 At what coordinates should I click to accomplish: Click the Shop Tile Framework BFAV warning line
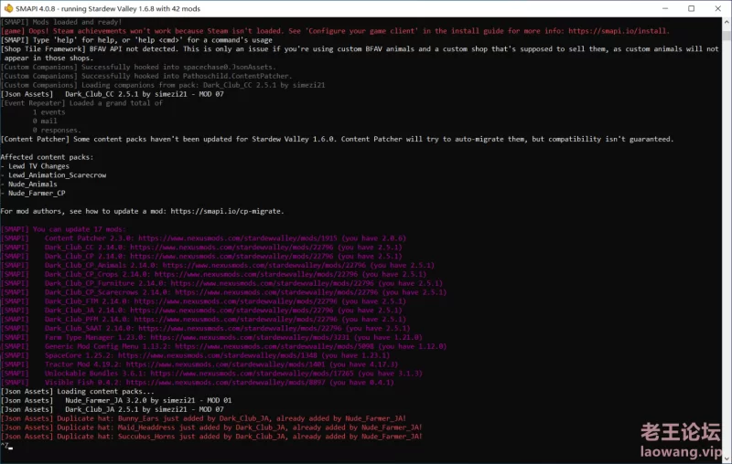pos(360,54)
